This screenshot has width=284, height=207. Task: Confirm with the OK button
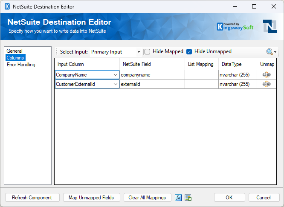point(229,197)
